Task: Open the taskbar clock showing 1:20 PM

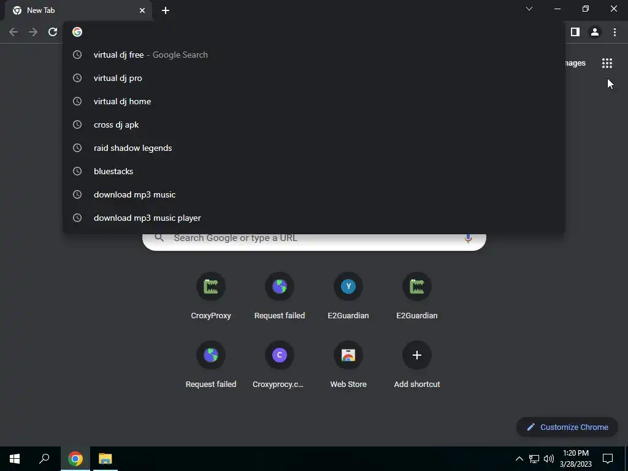Action: point(576,459)
